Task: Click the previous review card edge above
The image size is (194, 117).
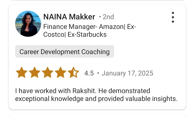Action: [97, 1]
